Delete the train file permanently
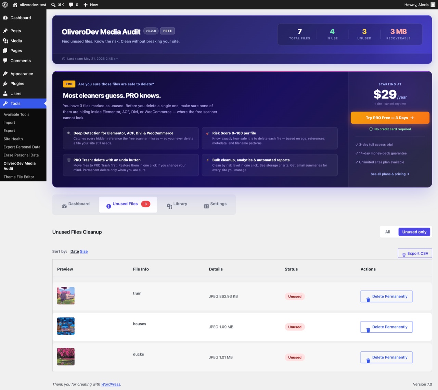 pyautogui.click(x=386, y=297)
